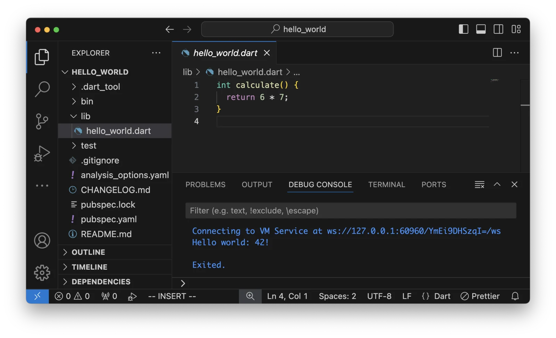
Task: Toggle the primary side bar
Action: point(464,29)
